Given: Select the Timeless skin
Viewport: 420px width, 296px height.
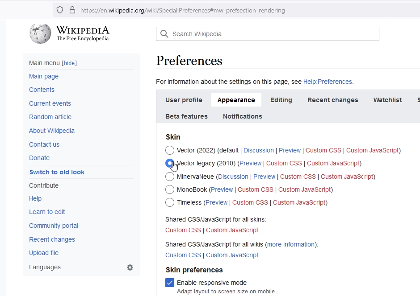Looking at the screenshot, I should (x=170, y=202).
